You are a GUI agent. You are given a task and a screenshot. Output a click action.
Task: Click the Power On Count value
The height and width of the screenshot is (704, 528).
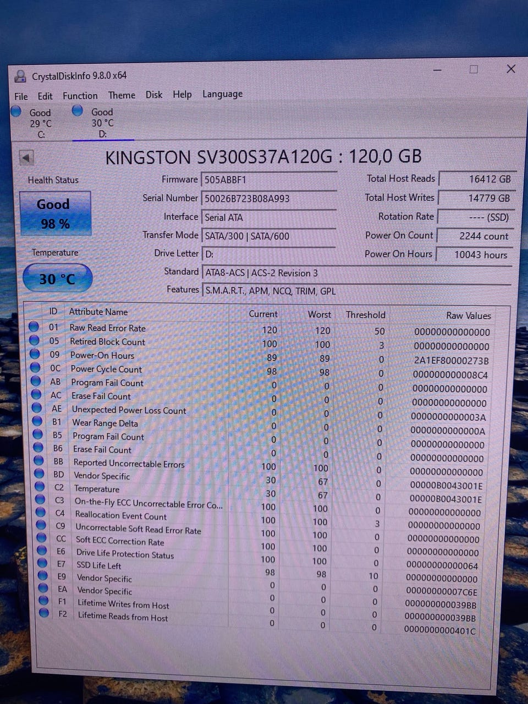pyautogui.click(x=475, y=236)
